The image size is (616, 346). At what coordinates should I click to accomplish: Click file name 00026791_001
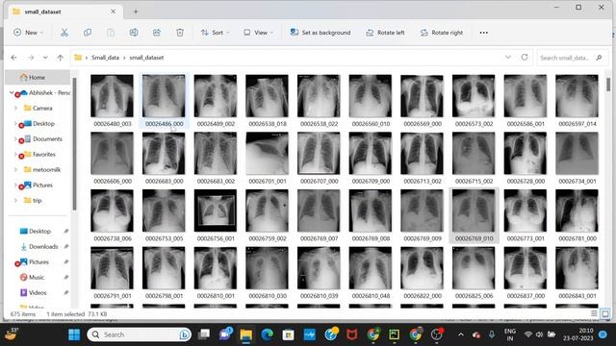pos(113,296)
